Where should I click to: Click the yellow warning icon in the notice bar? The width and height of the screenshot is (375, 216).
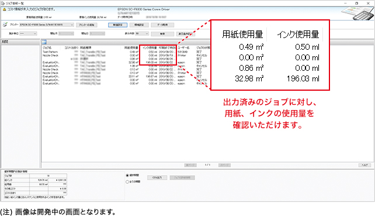pos(4,9)
